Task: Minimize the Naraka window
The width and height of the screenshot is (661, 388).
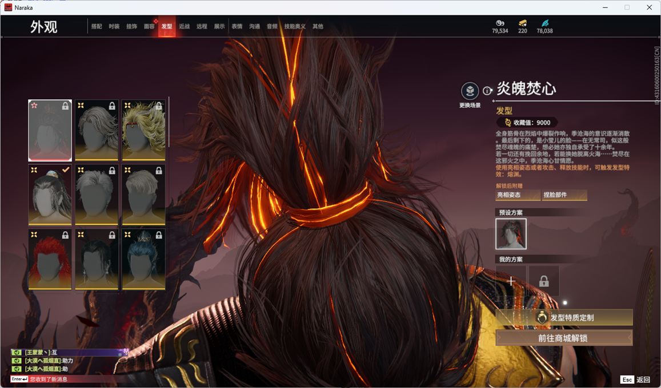Action: pyautogui.click(x=606, y=7)
